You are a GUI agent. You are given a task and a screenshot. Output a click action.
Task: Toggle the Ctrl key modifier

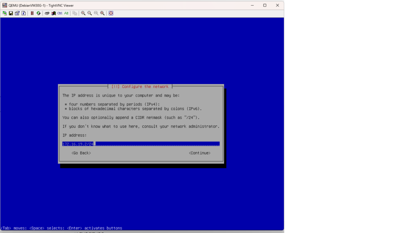click(60, 13)
